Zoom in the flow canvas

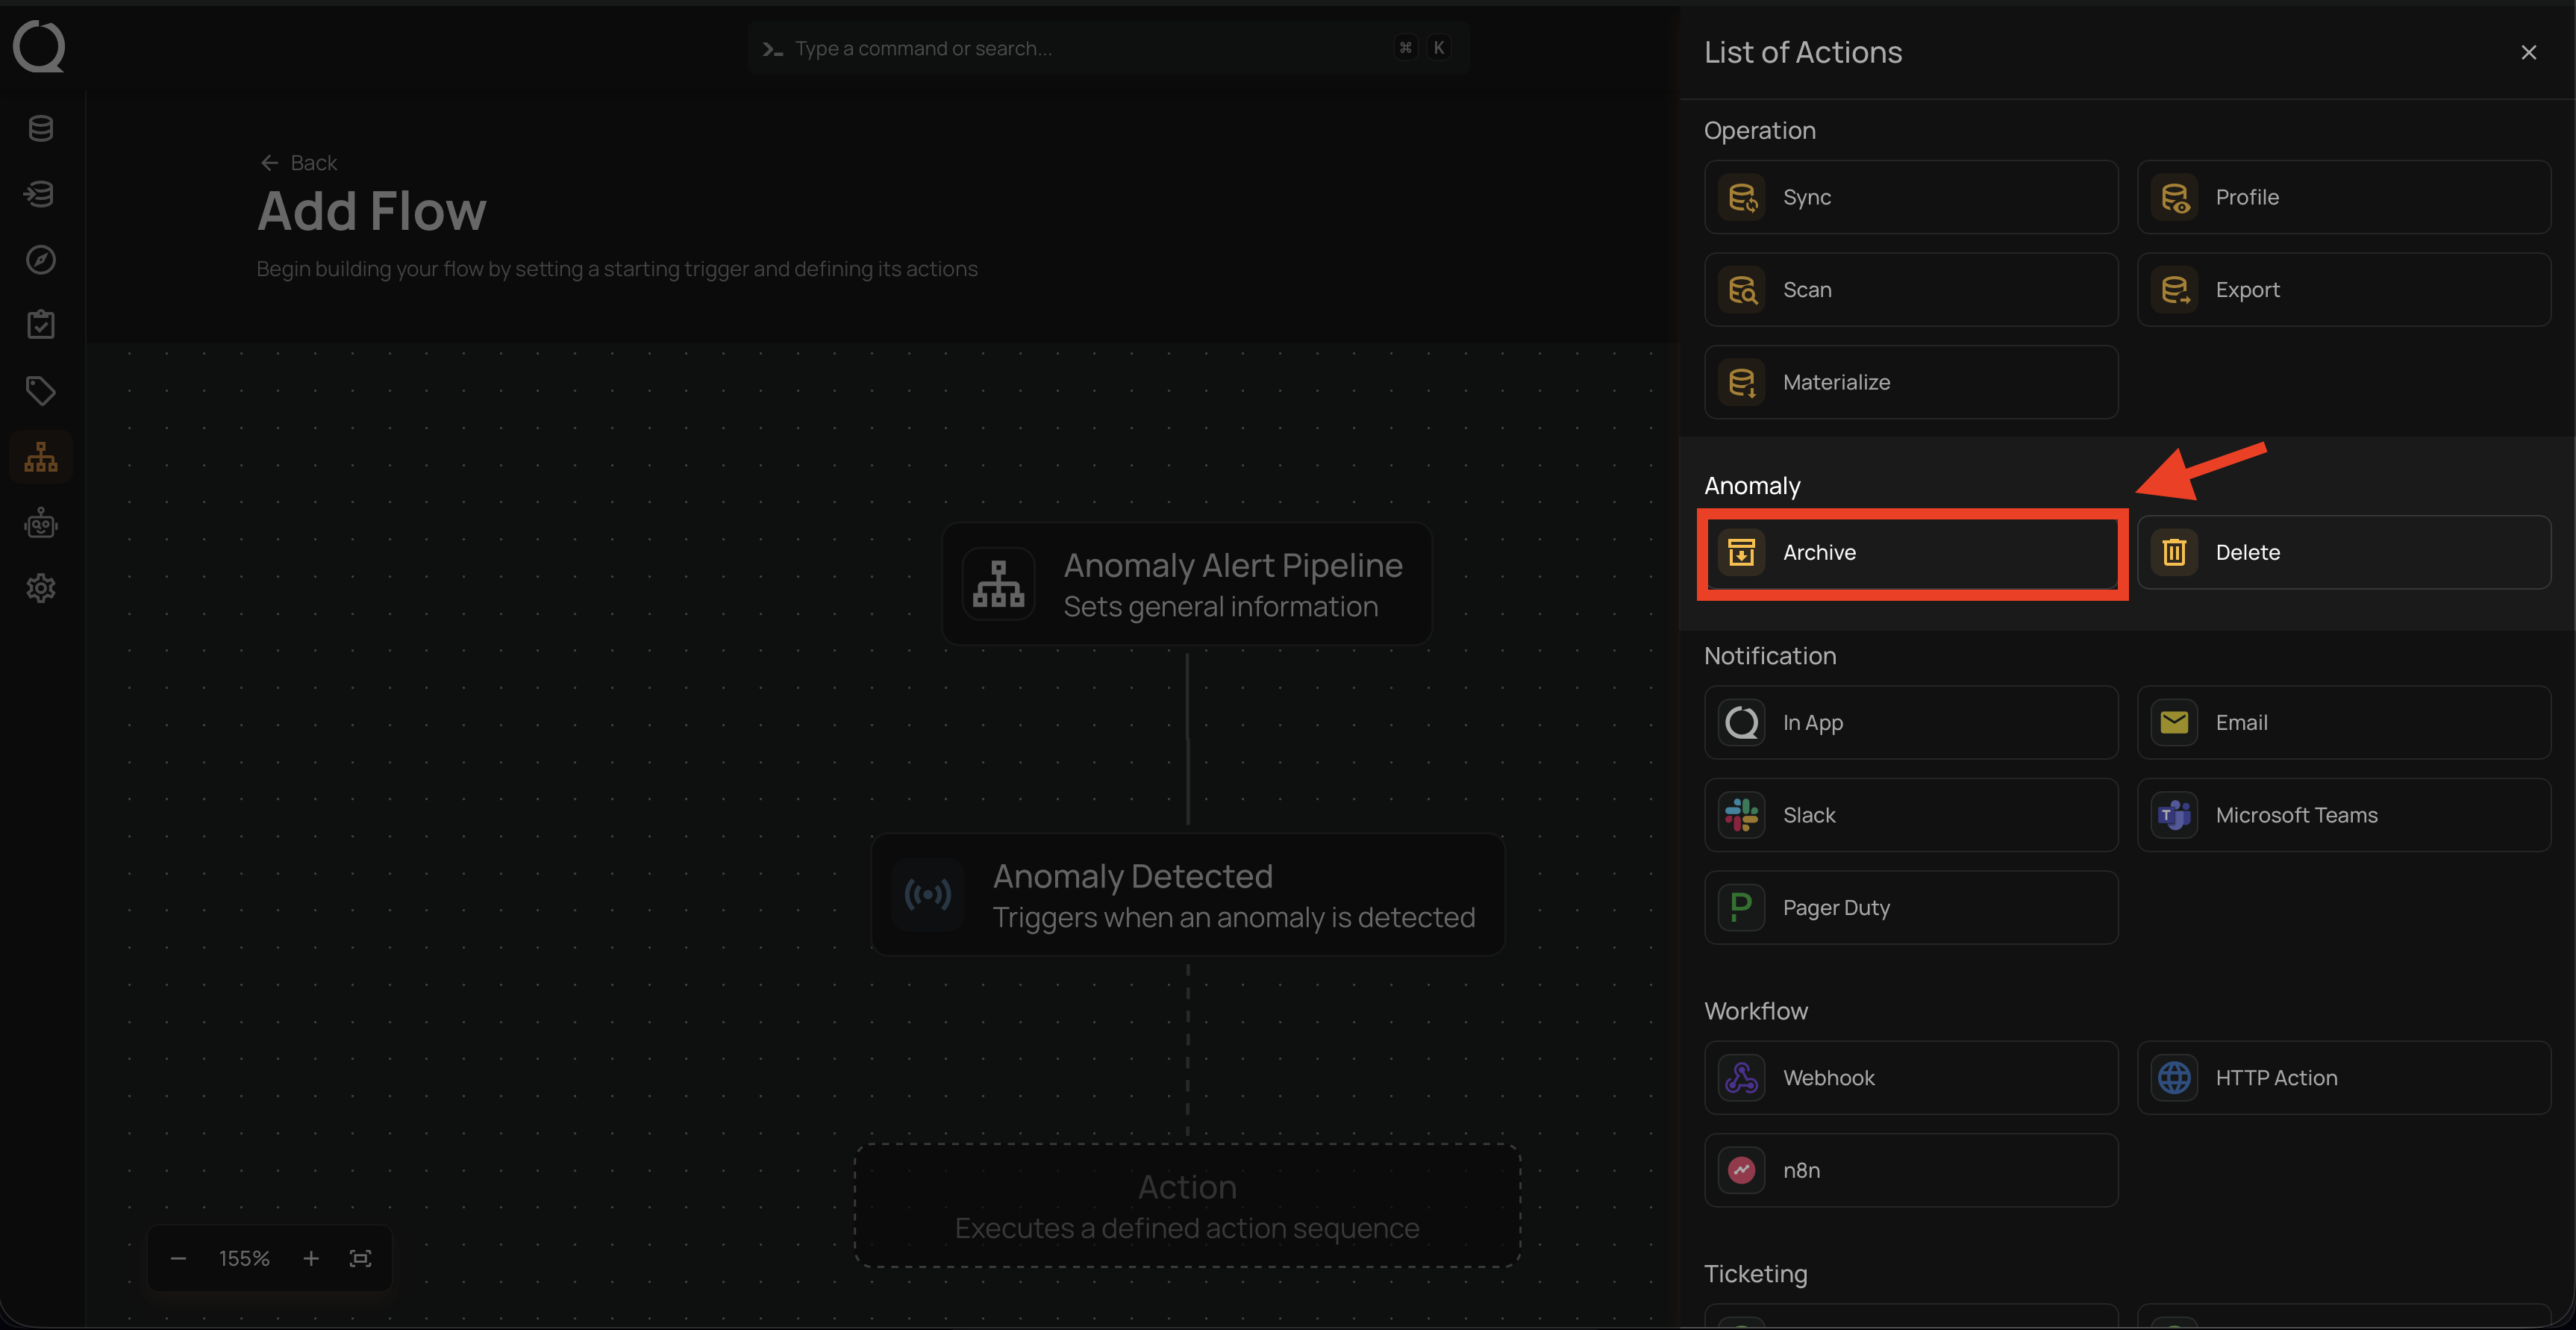coord(311,1258)
